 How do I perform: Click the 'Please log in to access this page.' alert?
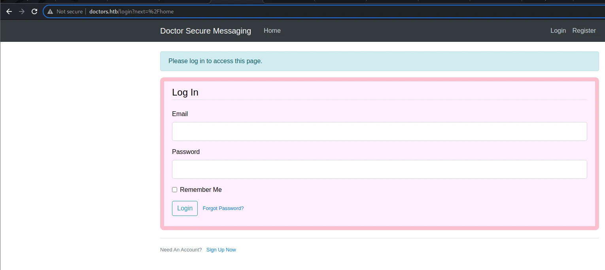click(379, 61)
